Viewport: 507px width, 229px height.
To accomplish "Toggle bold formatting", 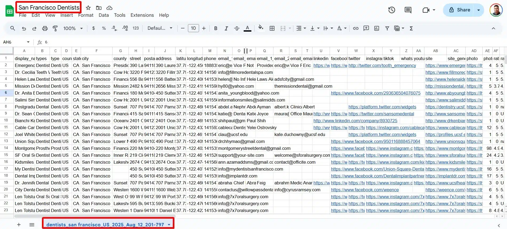I will coord(216,28).
